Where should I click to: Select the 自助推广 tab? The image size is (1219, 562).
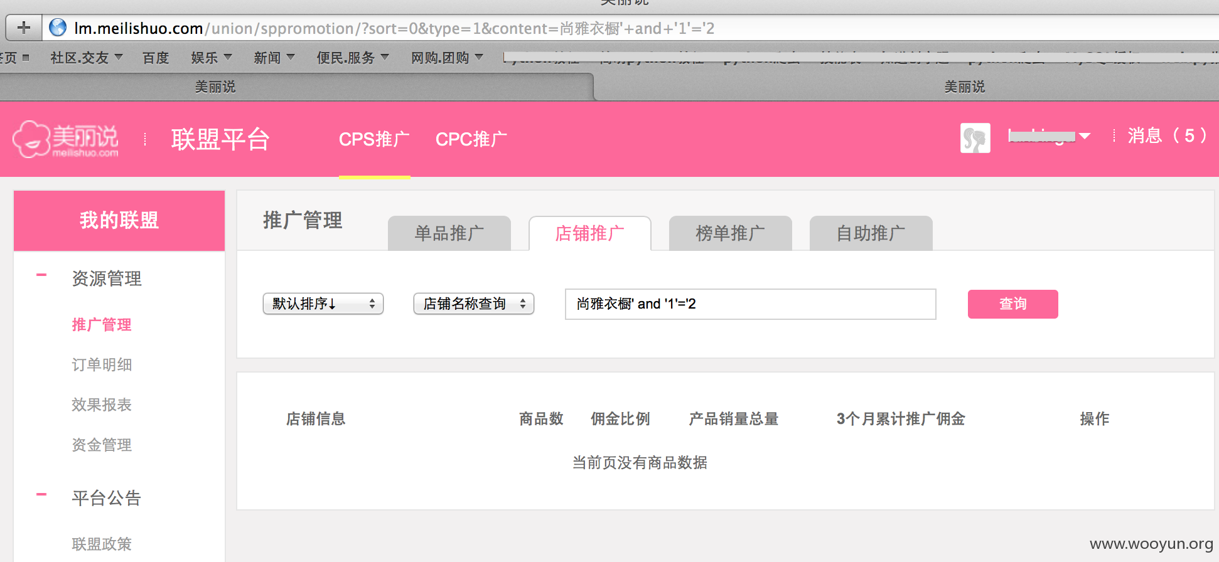click(x=871, y=233)
